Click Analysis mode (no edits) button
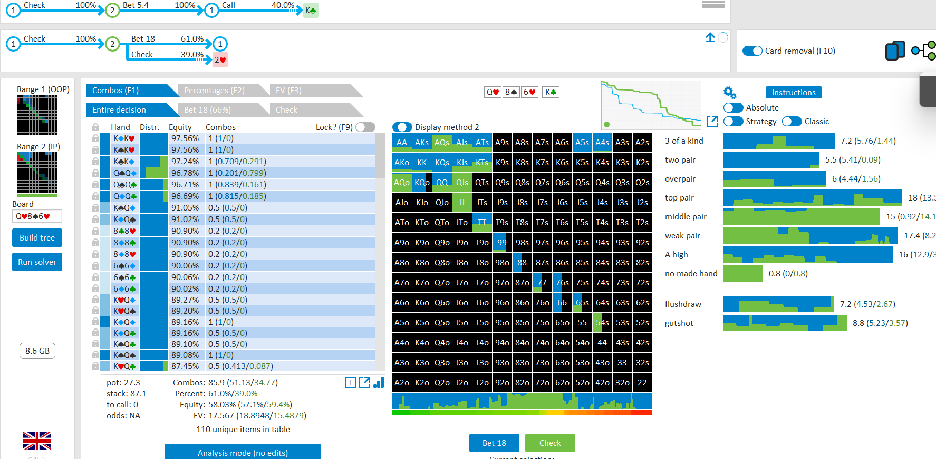This screenshot has width=936, height=459. tap(243, 452)
